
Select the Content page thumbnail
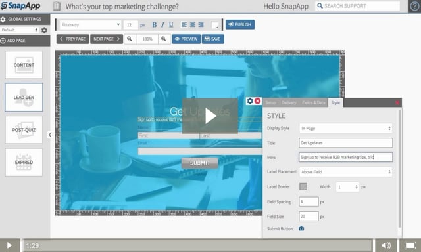24,65
